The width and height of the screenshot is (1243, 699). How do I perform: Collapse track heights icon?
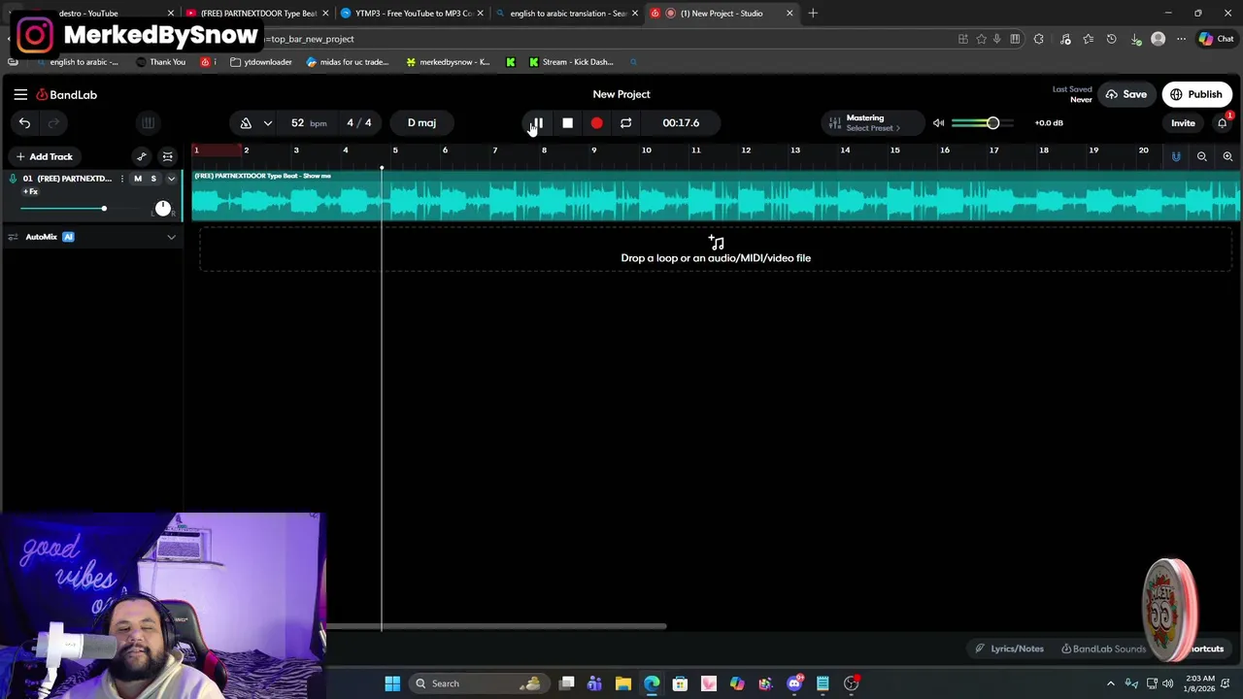[167, 156]
